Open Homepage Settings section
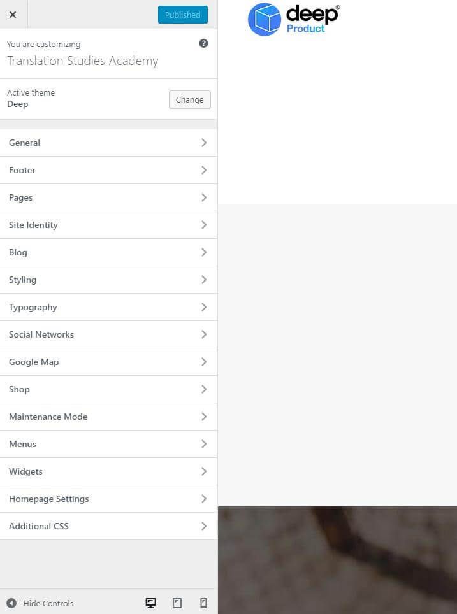This screenshot has width=457, height=614. click(108, 499)
